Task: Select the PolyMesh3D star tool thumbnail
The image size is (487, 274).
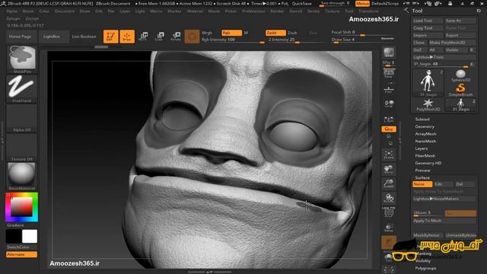Action: coord(428,105)
